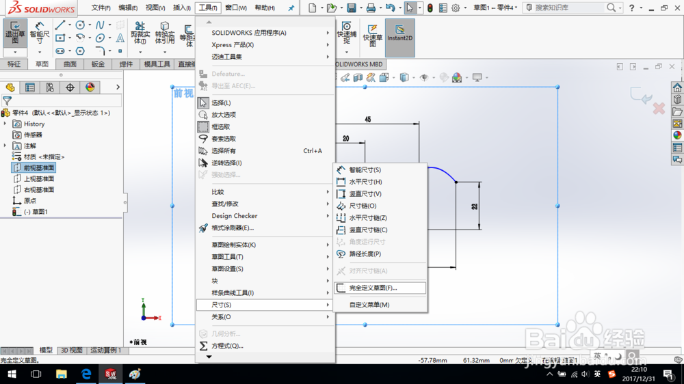This screenshot has height=384, width=684.
Task: Open the Appearances task pane icon
Action: pyautogui.click(x=677, y=135)
